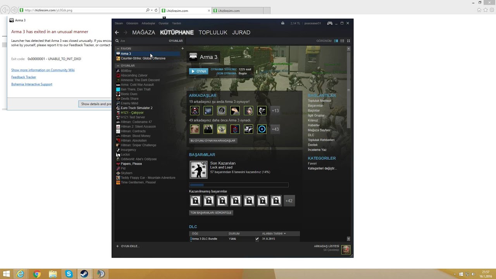The image size is (496, 279).
Task: Select Euro Truck Simulator 2 in library
Action: pyautogui.click(x=136, y=108)
